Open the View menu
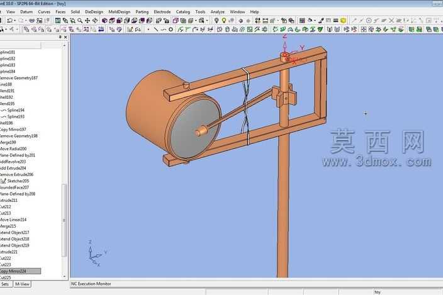This screenshot has height=295, width=443. click(x=11, y=12)
